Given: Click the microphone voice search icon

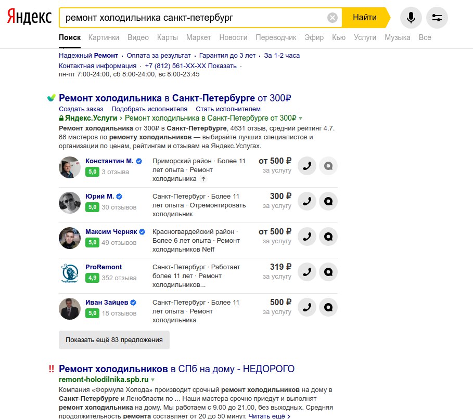Looking at the screenshot, I should 411,18.
